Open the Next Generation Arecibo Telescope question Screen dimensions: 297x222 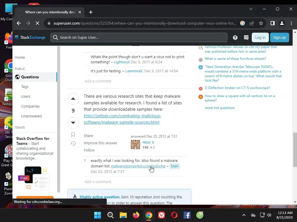[x=243, y=74]
